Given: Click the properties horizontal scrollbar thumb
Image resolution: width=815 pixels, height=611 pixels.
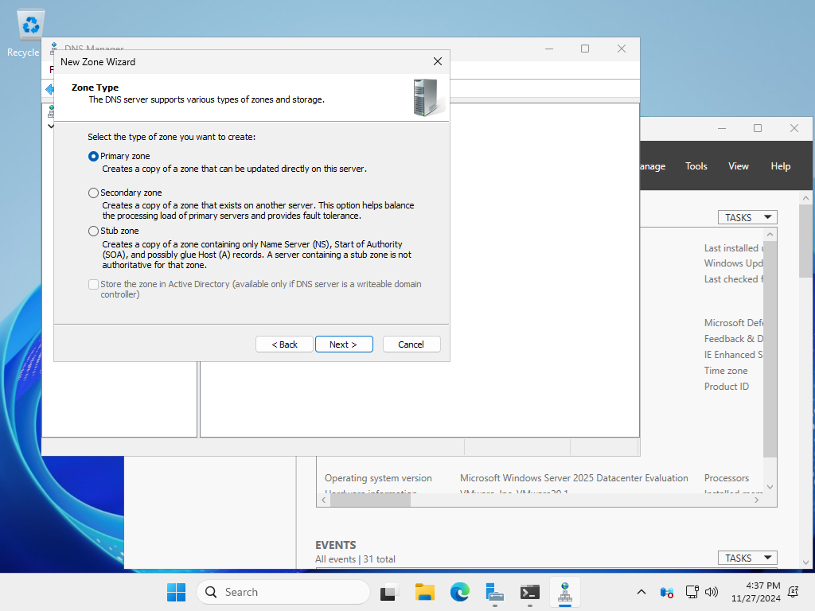Looking at the screenshot, I should click(370, 500).
